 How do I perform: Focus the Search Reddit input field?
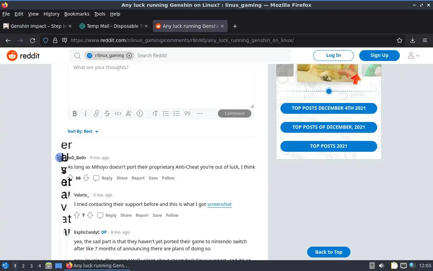[x=212, y=56]
